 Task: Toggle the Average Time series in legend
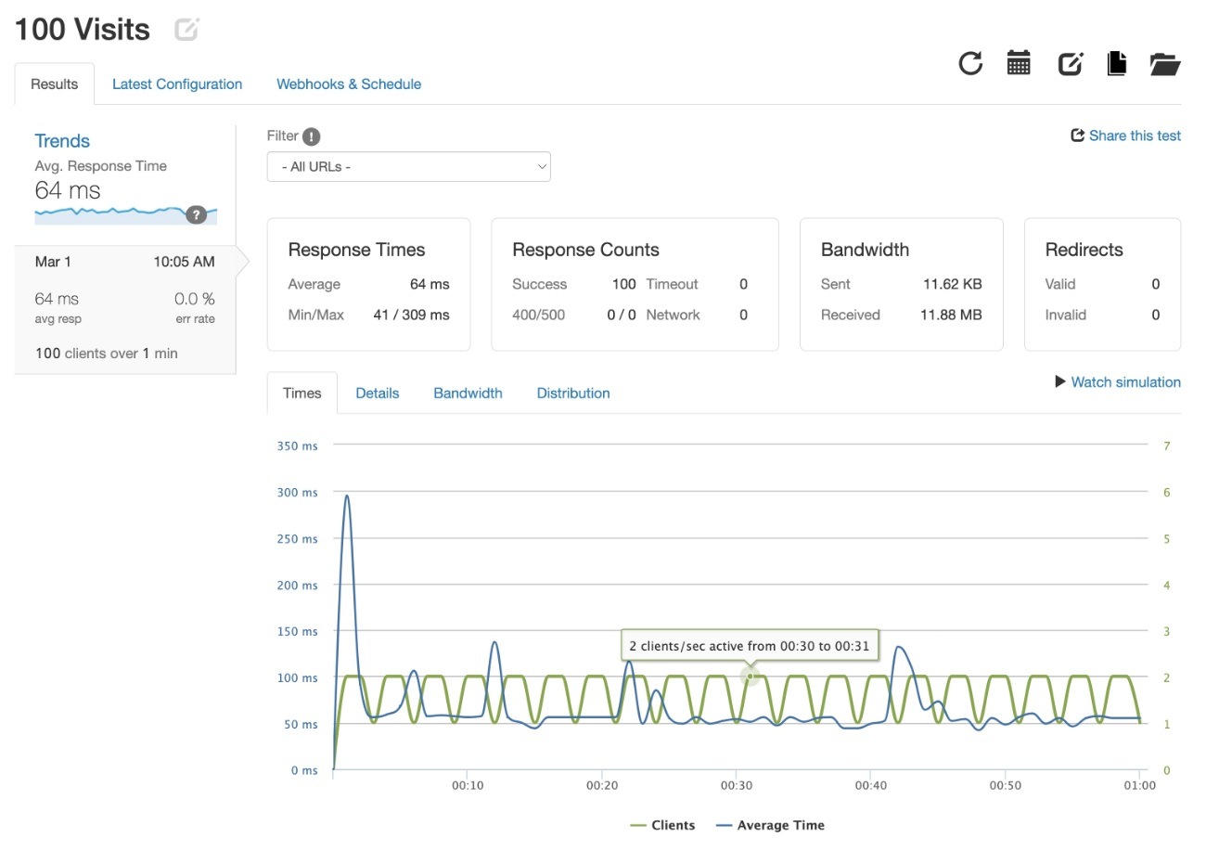point(769,825)
